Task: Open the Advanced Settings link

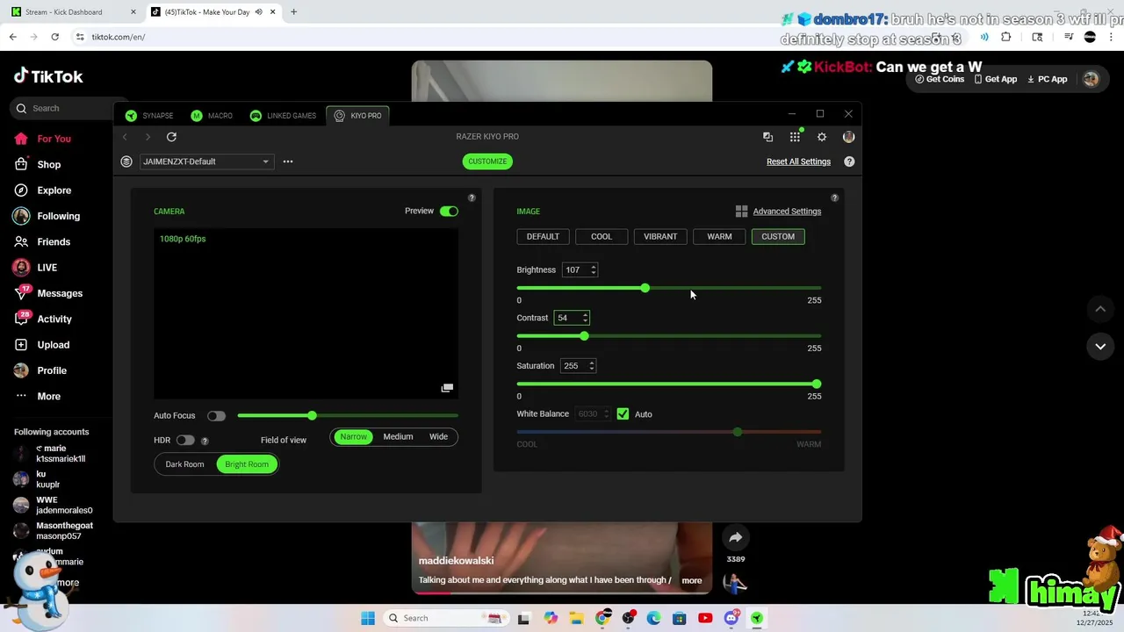Action: click(787, 212)
